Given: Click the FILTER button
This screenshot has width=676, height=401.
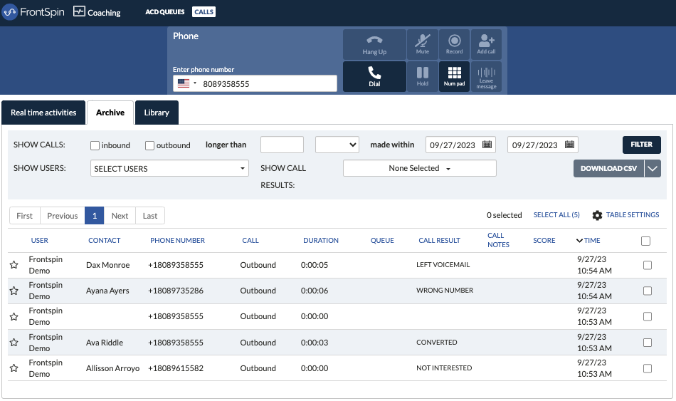Looking at the screenshot, I should 642,145.
